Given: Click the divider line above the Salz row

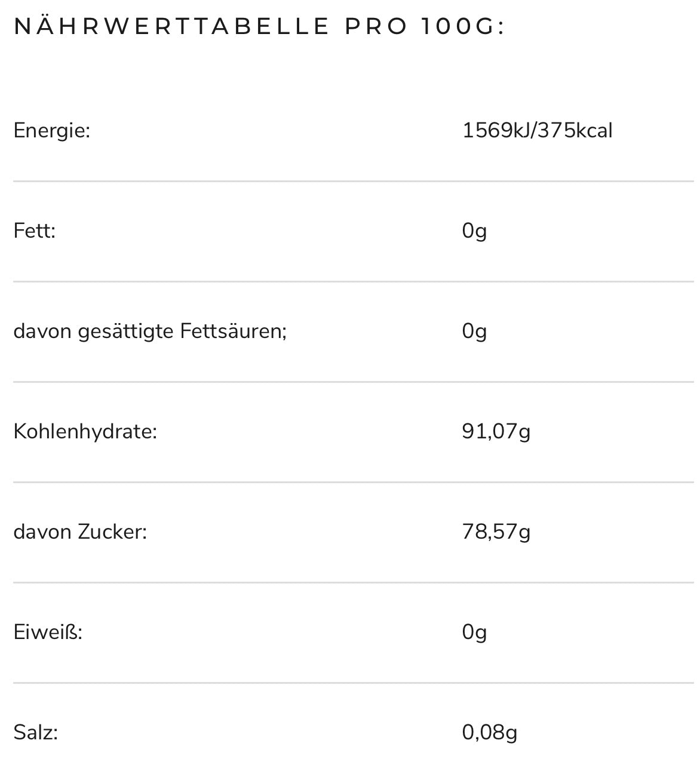Looking at the screenshot, I should coord(353,683).
